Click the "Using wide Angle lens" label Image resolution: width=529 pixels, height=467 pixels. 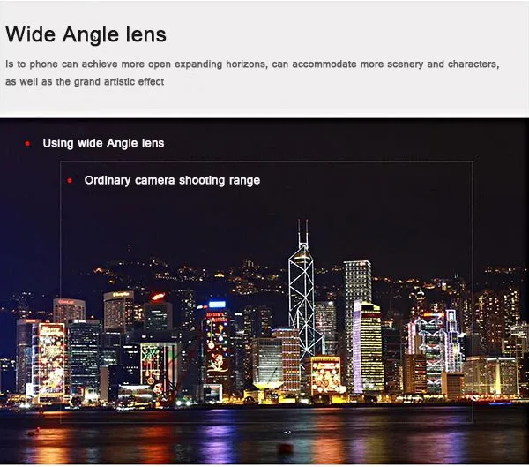click(103, 143)
